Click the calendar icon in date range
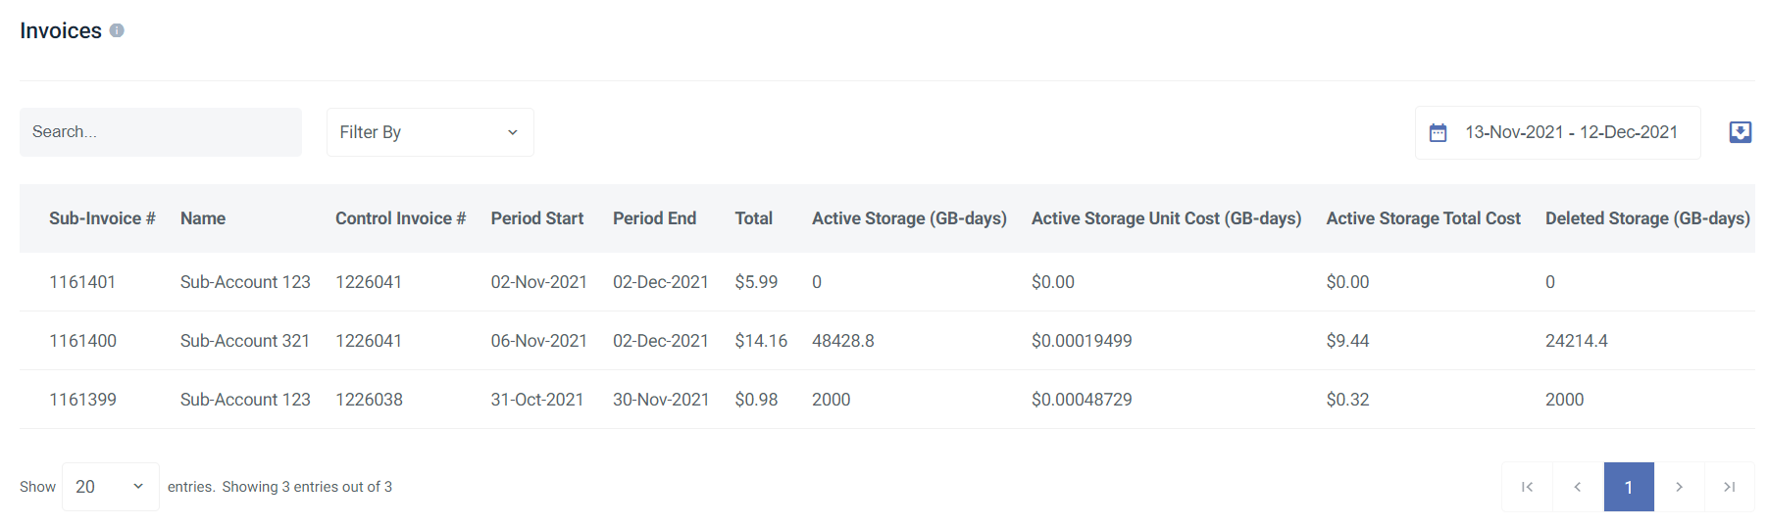The height and width of the screenshot is (526, 1767). pyautogui.click(x=1438, y=133)
